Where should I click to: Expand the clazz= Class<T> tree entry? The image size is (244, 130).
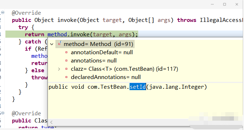click(59, 69)
